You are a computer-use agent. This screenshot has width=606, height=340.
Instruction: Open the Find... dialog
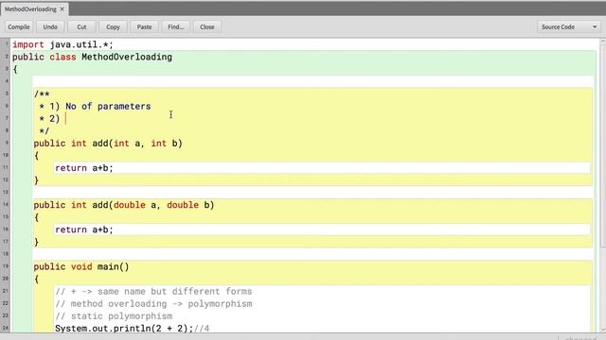pyautogui.click(x=175, y=27)
